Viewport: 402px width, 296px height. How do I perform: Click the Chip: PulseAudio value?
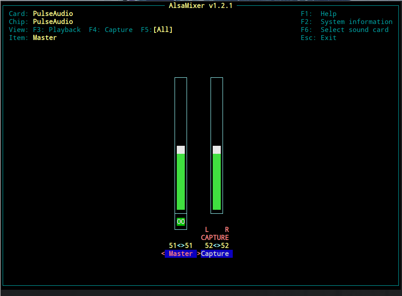(x=53, y=22)
